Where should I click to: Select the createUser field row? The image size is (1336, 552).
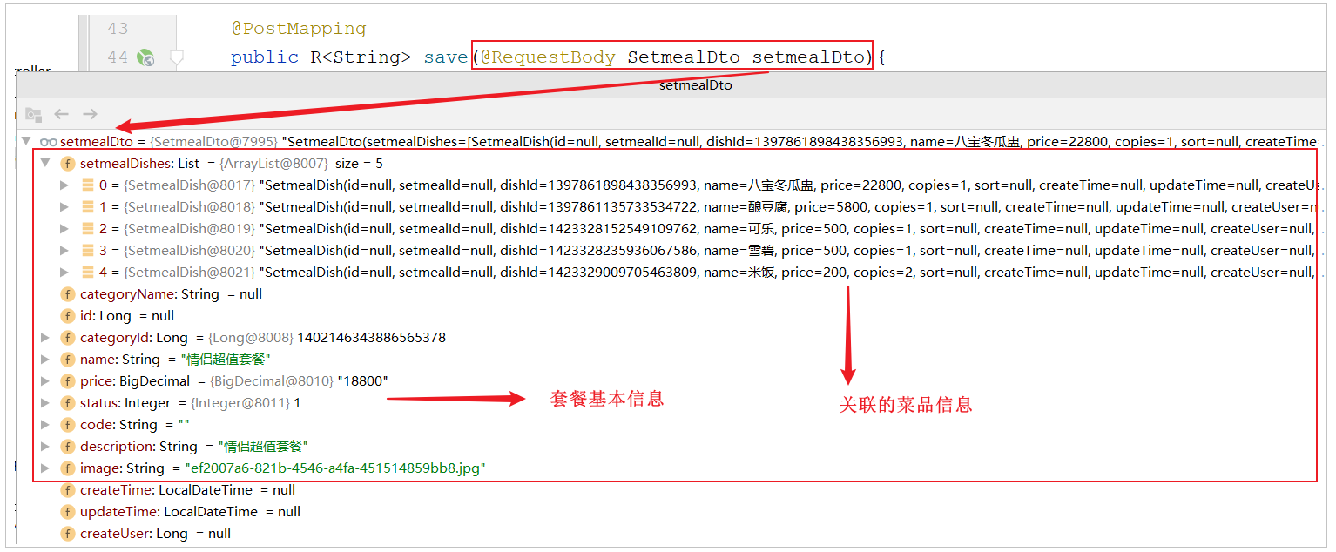155,534
